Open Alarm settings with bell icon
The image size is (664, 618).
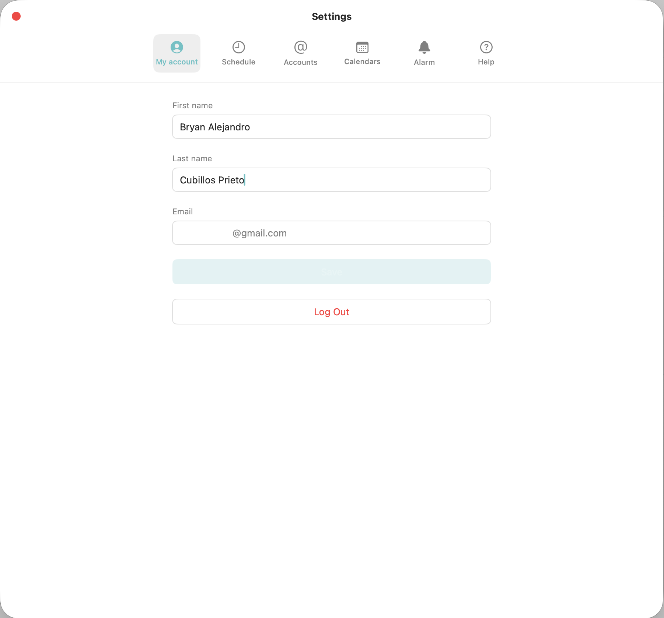point(424,53)
